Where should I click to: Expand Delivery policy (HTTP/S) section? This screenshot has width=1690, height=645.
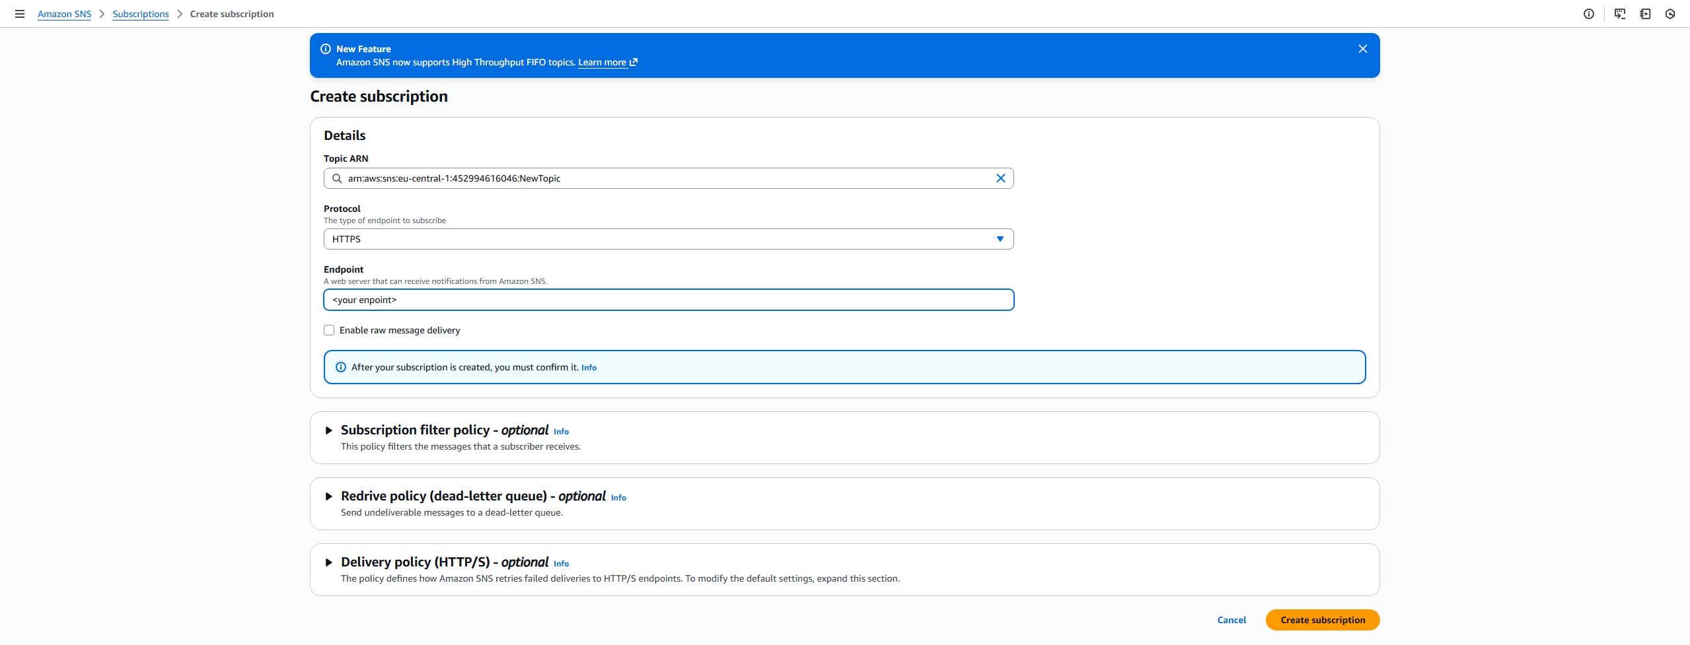(x=328, y=562)
